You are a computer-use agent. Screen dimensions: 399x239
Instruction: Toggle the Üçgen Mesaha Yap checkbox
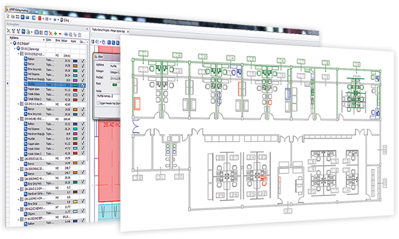[x=97, y=102]
